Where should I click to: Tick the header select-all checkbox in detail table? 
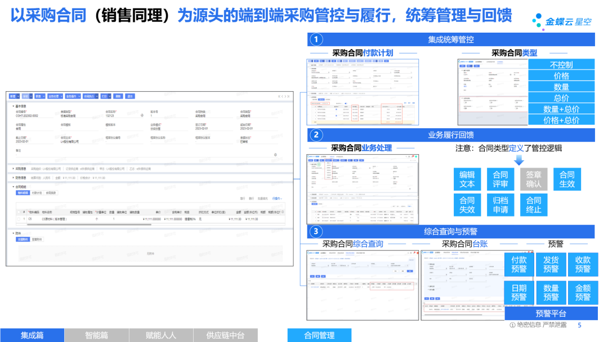[19, 212]
